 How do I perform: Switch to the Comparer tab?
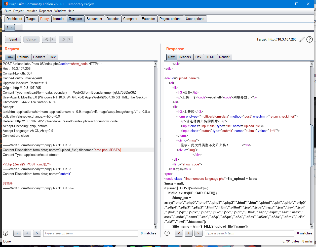pyautogui.click(x=130, y=19)
